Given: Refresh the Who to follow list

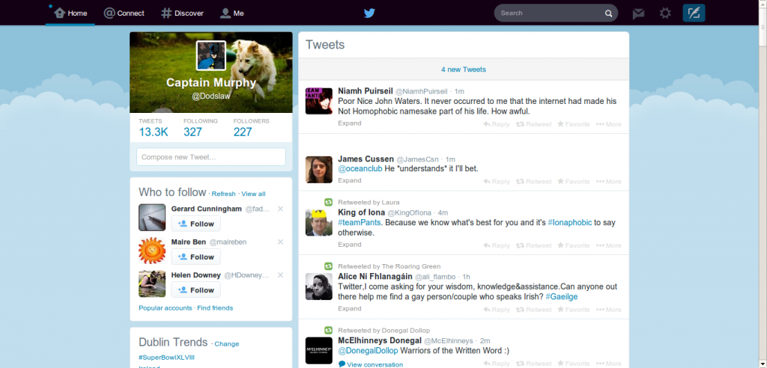Looking at the screenshot, I should (223, 194).
